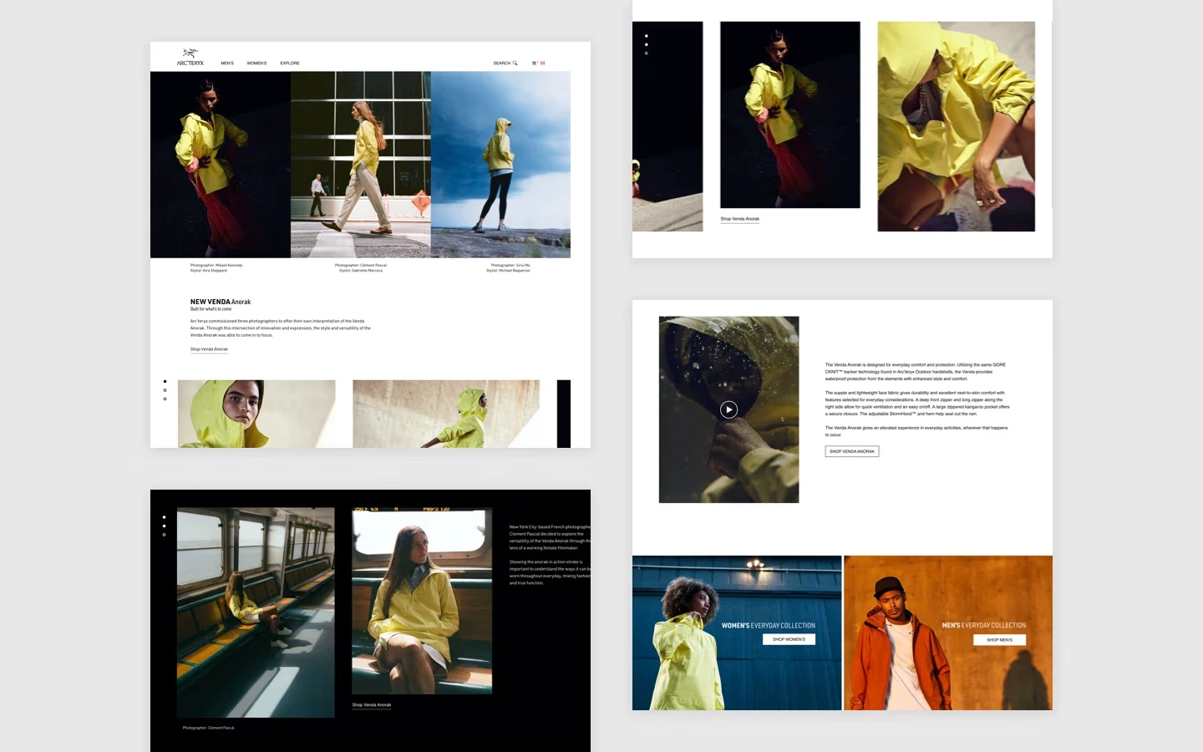Open the ferry interior photo with benches
The image size is (1203, 752).
point(256,612)
